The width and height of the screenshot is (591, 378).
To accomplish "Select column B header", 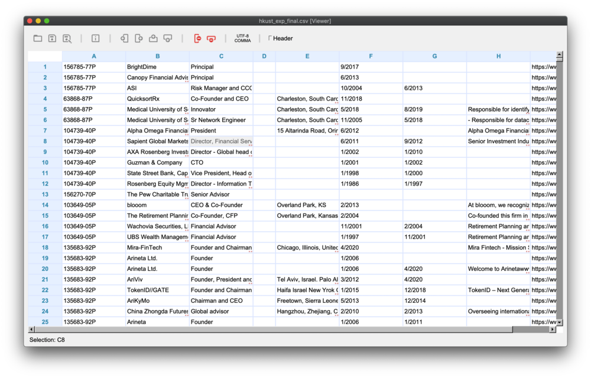I will (x=158, y=56).
